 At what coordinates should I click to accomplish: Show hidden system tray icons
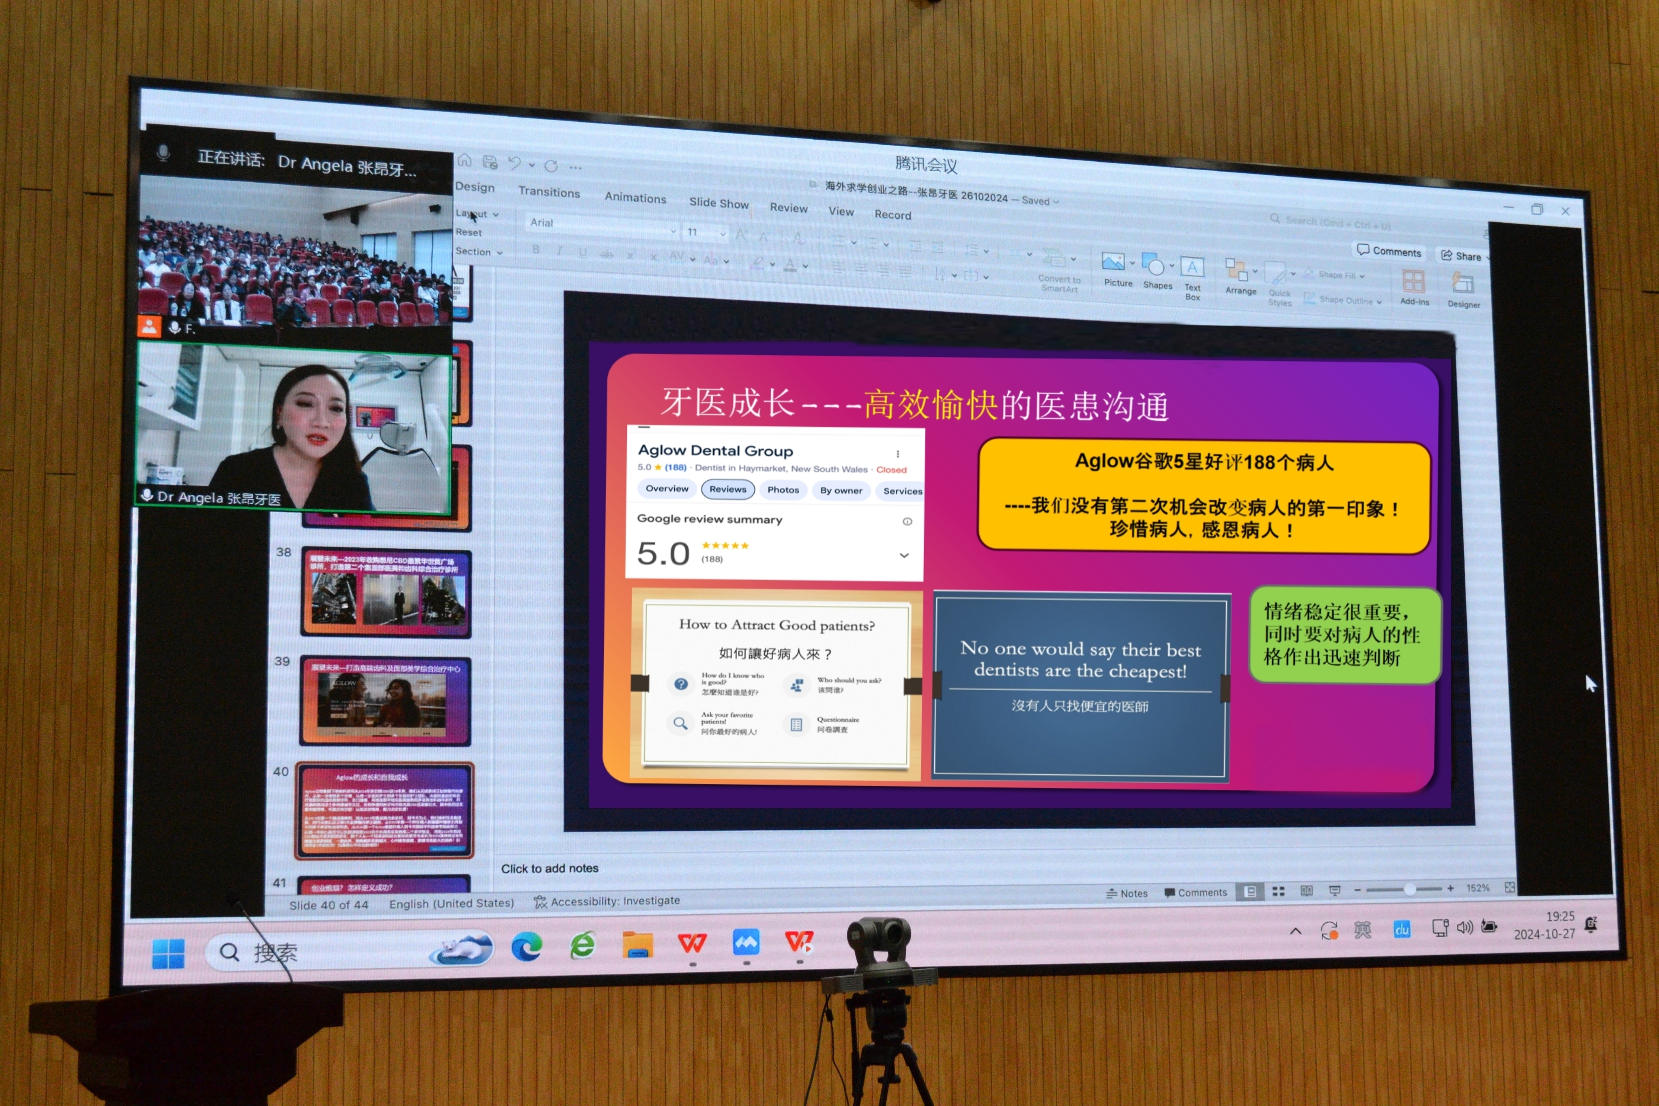tap(1295, 930)
